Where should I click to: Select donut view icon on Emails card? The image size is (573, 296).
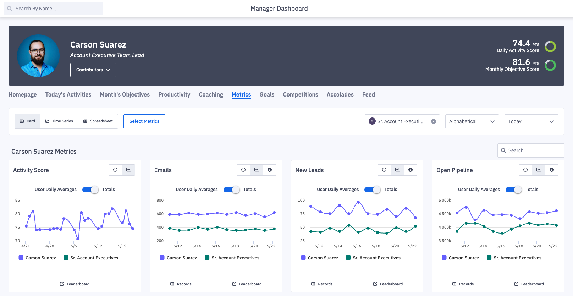coord(243,170)
